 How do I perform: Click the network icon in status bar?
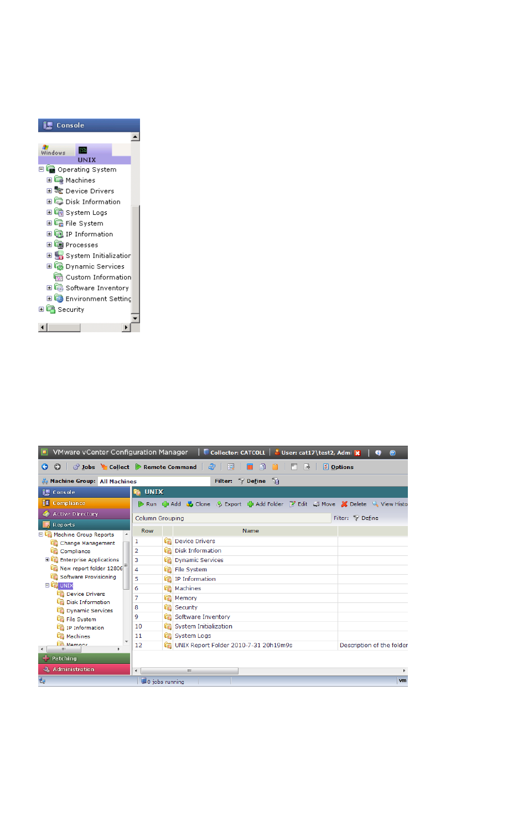point(43,681)
